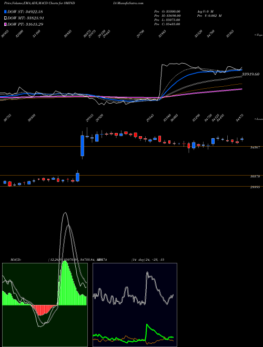Viewport: 263px width, 347px height.
Task: Click the top value 33885 above EMA jump
Action: 163,34
